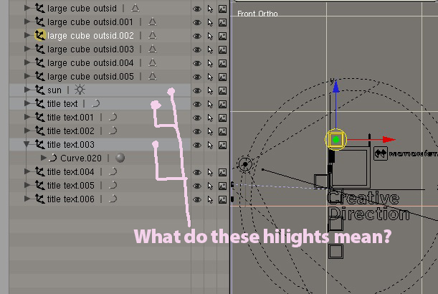Click blue axis manipulator arrow in viewport

pyautogui.click(x=336, y=86)
